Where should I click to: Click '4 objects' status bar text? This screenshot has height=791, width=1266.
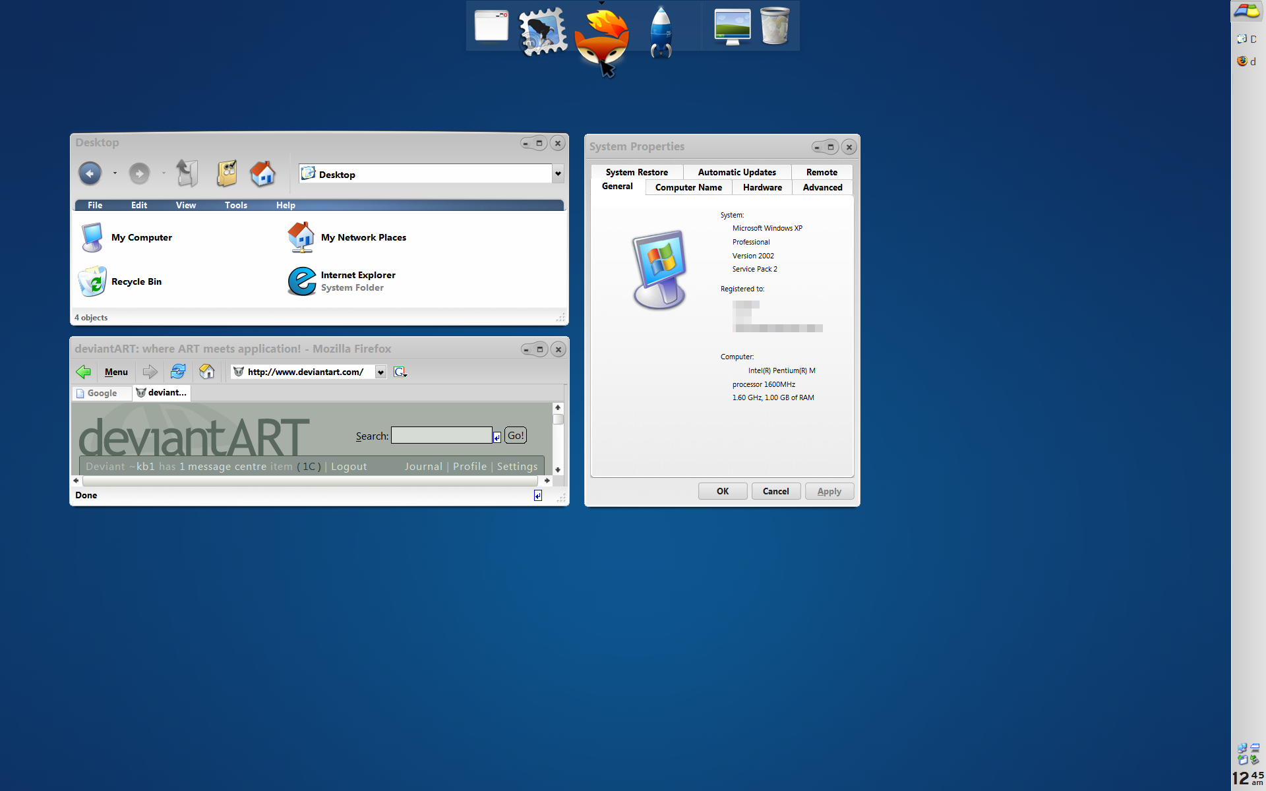point(91,318)
